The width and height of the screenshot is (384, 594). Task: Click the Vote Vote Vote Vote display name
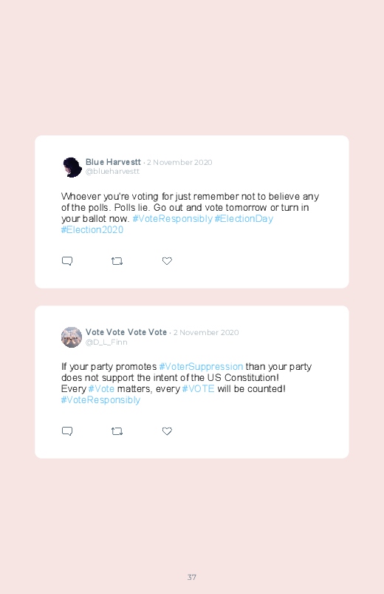(126, 332)
